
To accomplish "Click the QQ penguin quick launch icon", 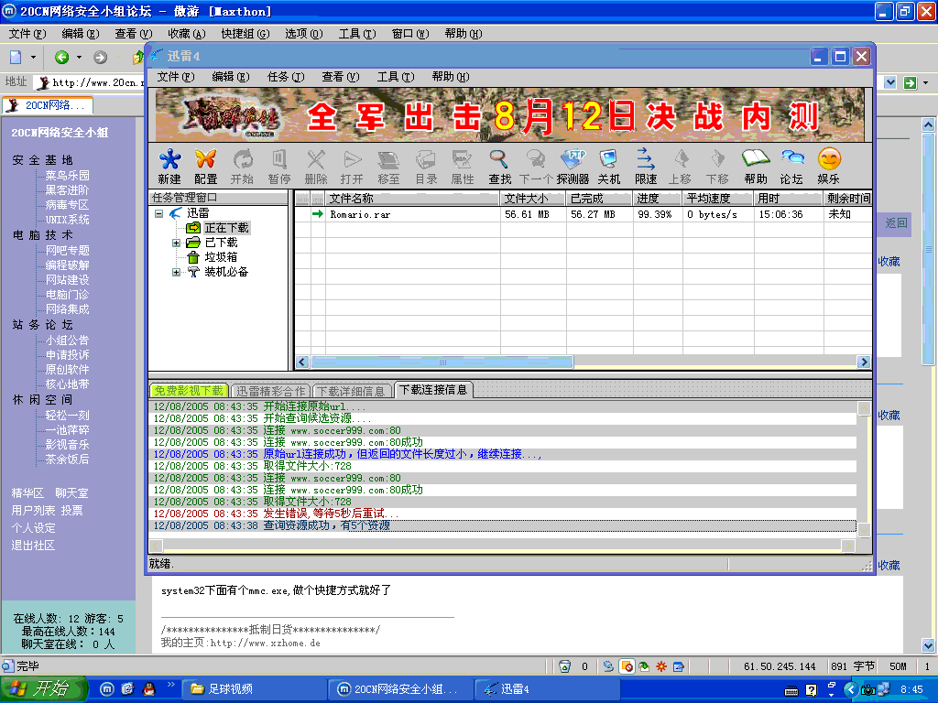I will tap(148, 688).
